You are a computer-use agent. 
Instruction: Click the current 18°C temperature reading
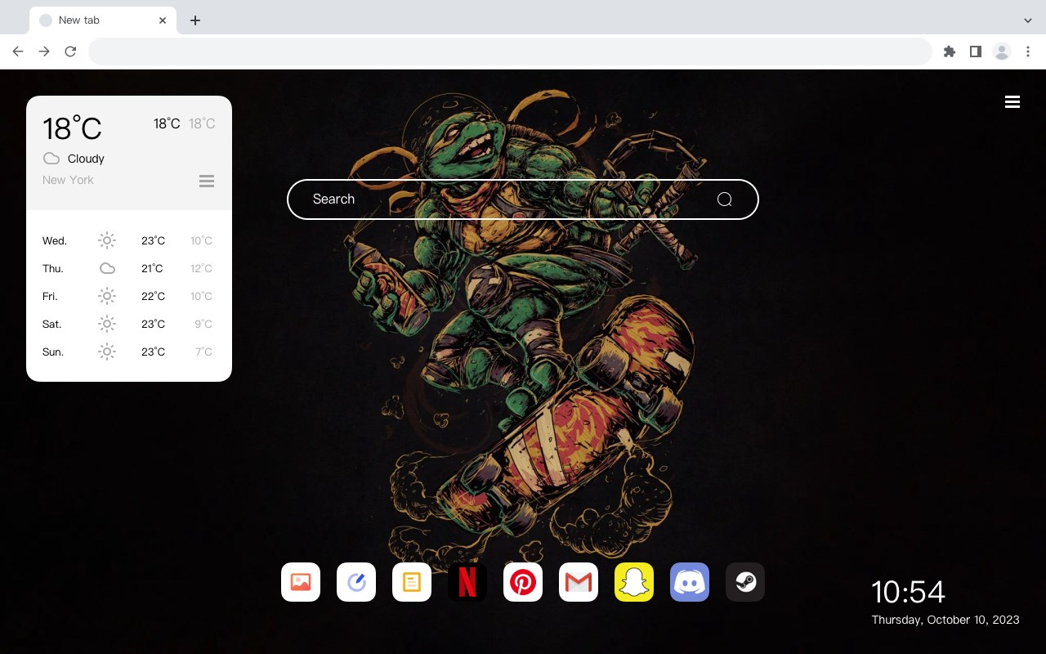[x=72, y=128]
